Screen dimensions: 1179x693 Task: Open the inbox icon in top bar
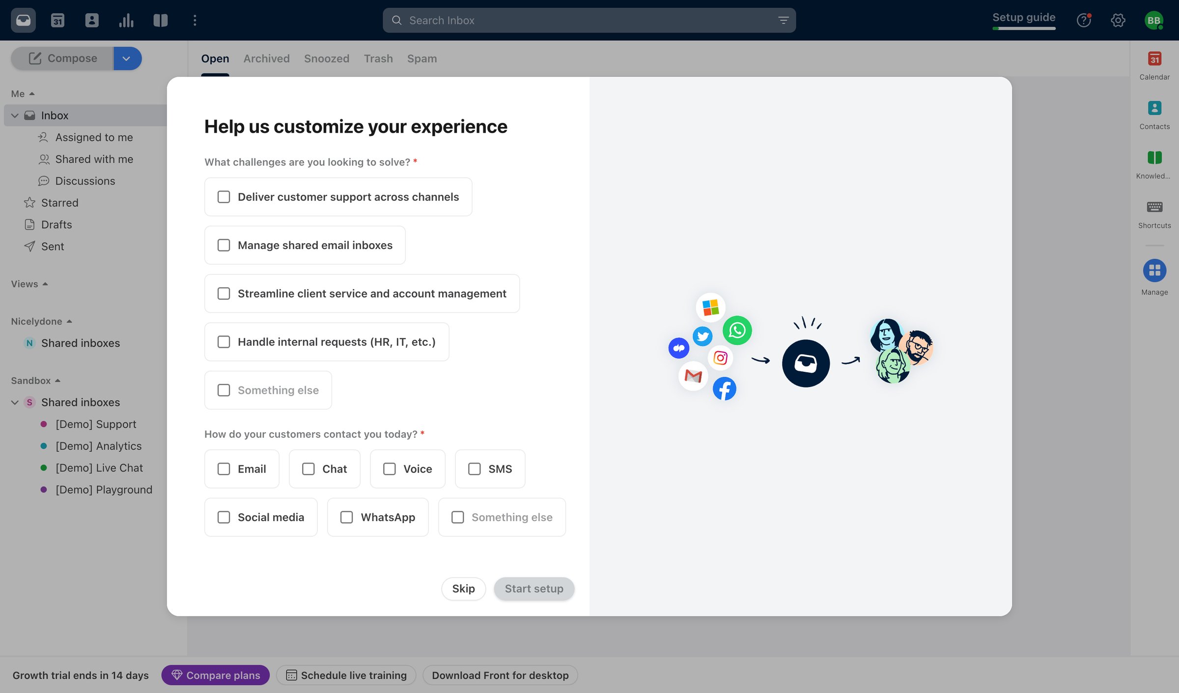point(23,20)
